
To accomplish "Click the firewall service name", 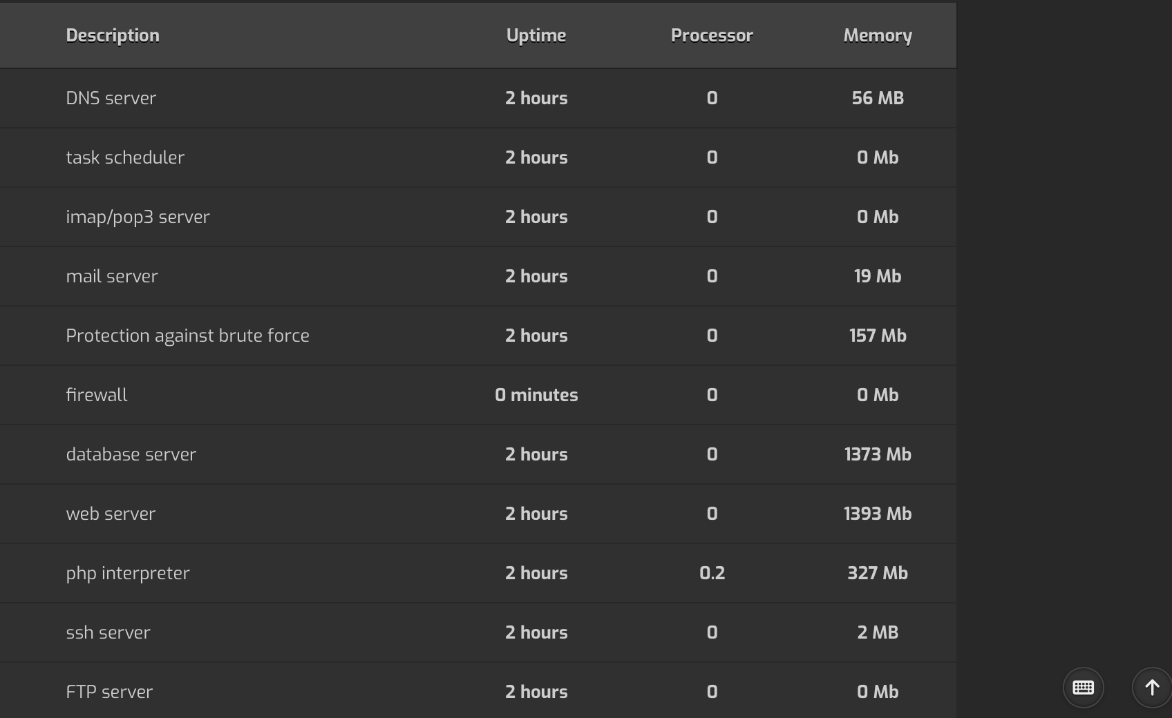I will (97, 395).
